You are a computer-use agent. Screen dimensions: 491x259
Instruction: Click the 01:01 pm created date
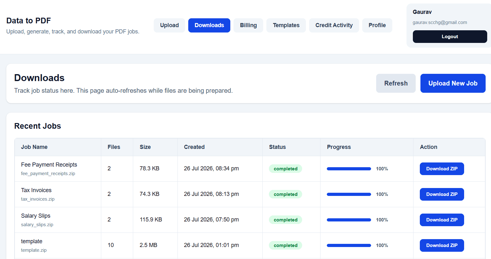[211, 245]
